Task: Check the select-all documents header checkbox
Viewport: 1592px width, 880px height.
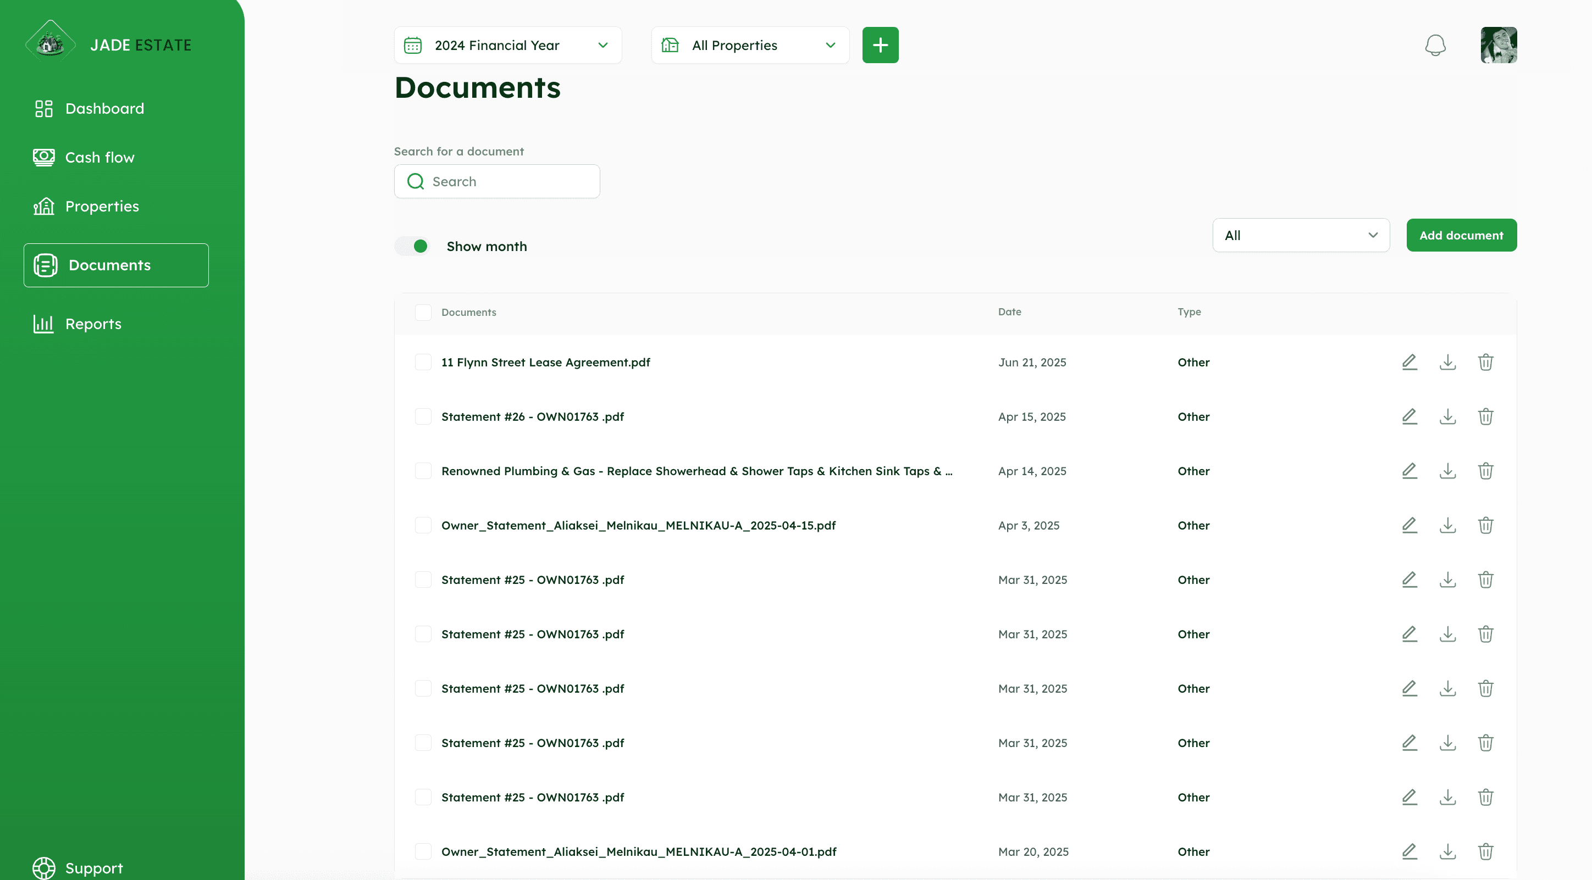Action: (423, 312)
